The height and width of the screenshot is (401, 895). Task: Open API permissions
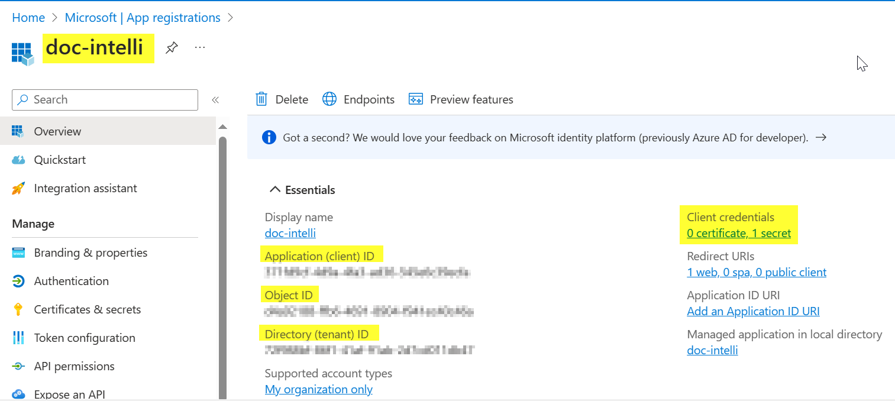108,366
